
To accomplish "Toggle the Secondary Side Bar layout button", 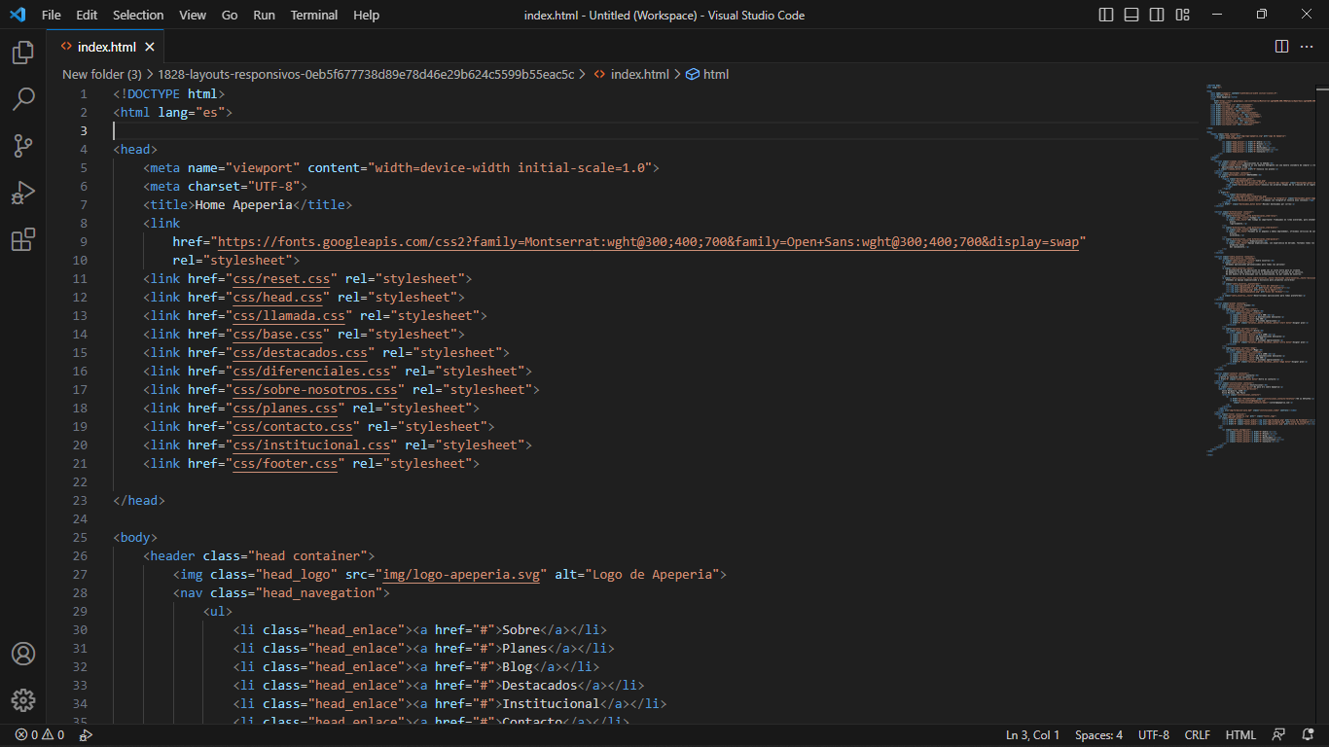I will coord(1157,15).
